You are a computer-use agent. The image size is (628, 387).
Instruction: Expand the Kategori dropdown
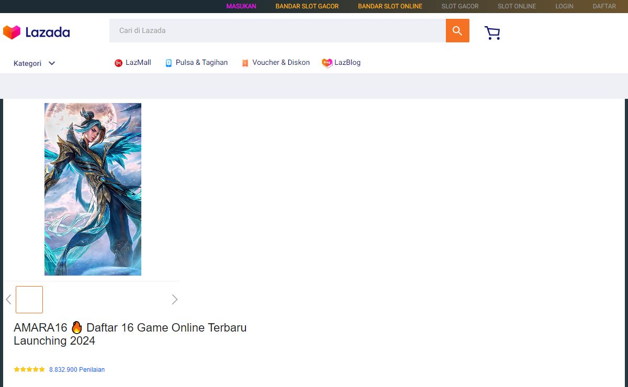35,63
